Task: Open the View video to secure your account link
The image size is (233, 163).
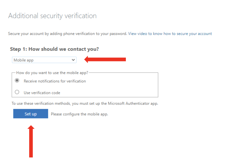Action: tap(170, 34)
